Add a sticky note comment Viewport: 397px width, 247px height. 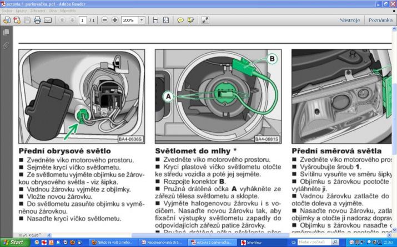(x=180, y=20)
